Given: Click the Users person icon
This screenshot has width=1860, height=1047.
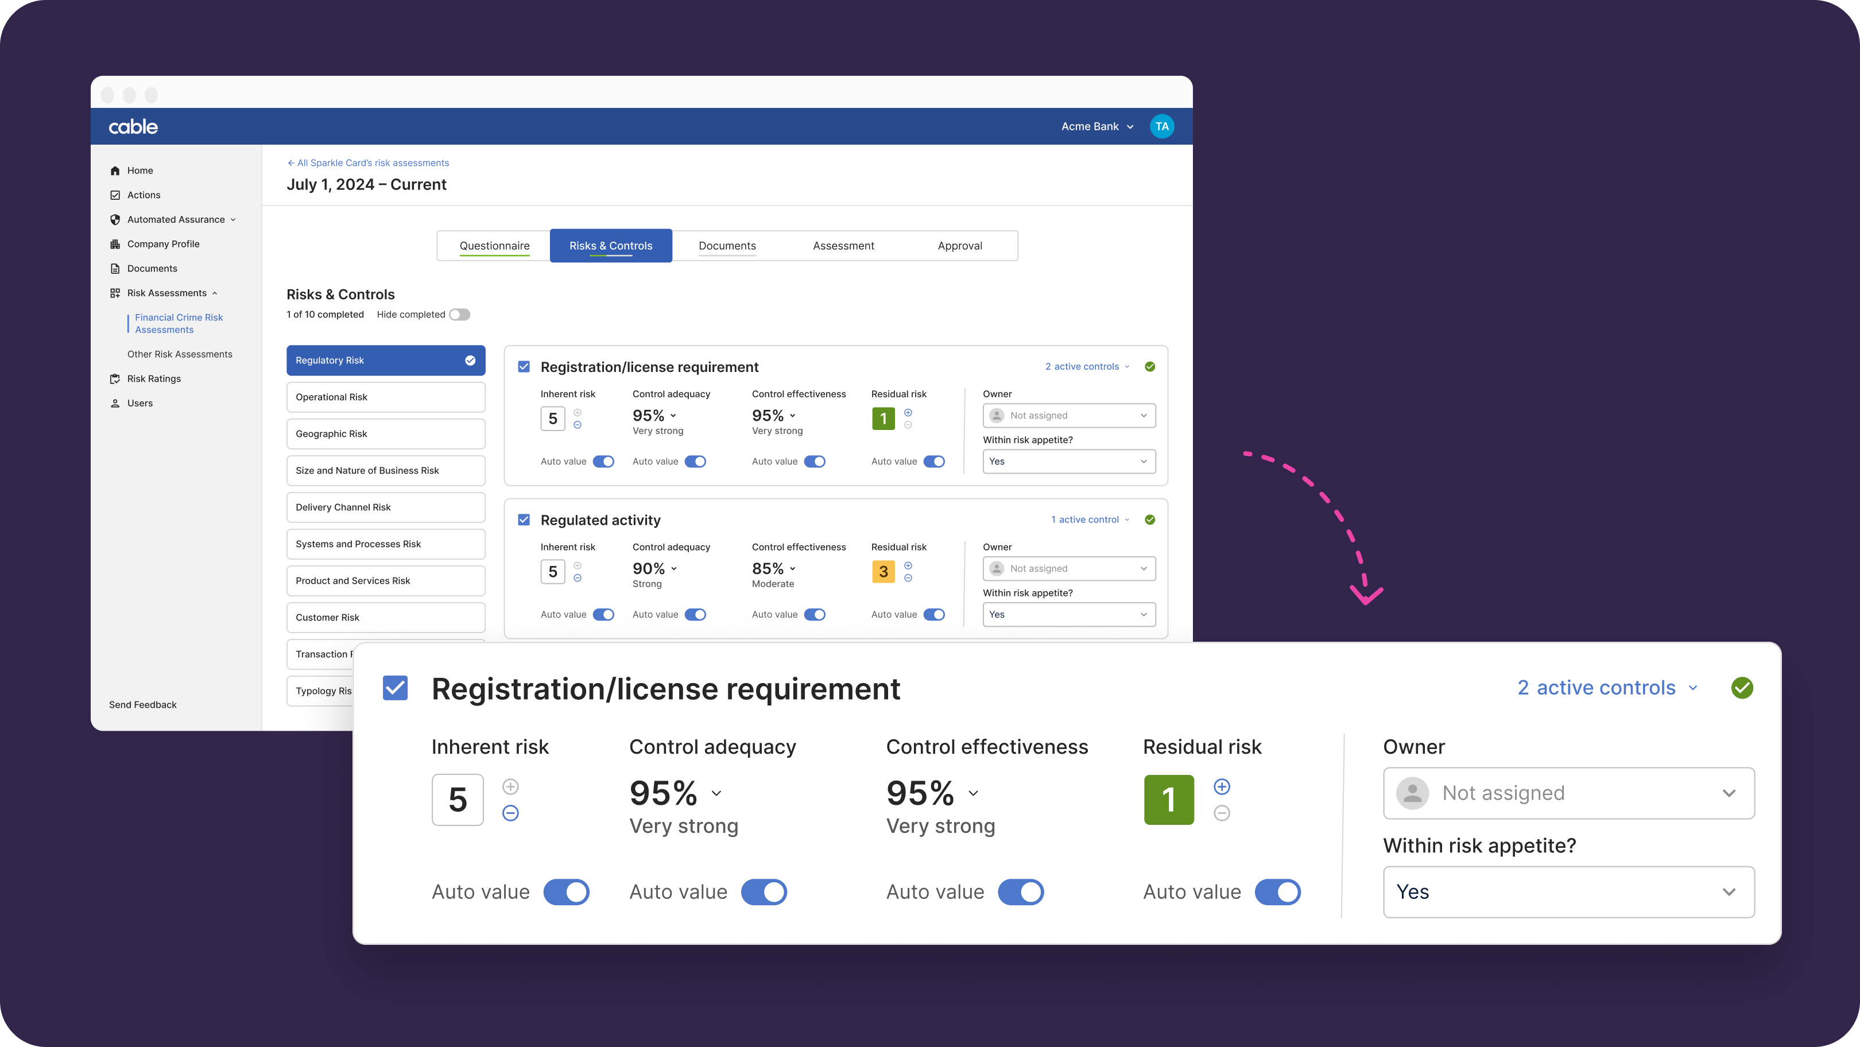Looking at the screenshot, I should (115, 403).
